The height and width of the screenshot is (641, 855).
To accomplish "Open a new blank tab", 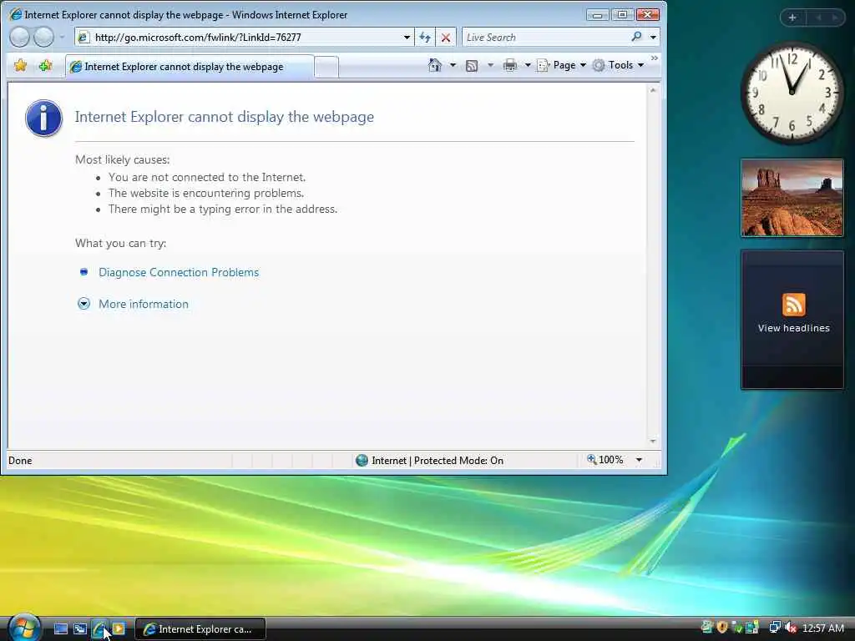I will click(326, 68).
